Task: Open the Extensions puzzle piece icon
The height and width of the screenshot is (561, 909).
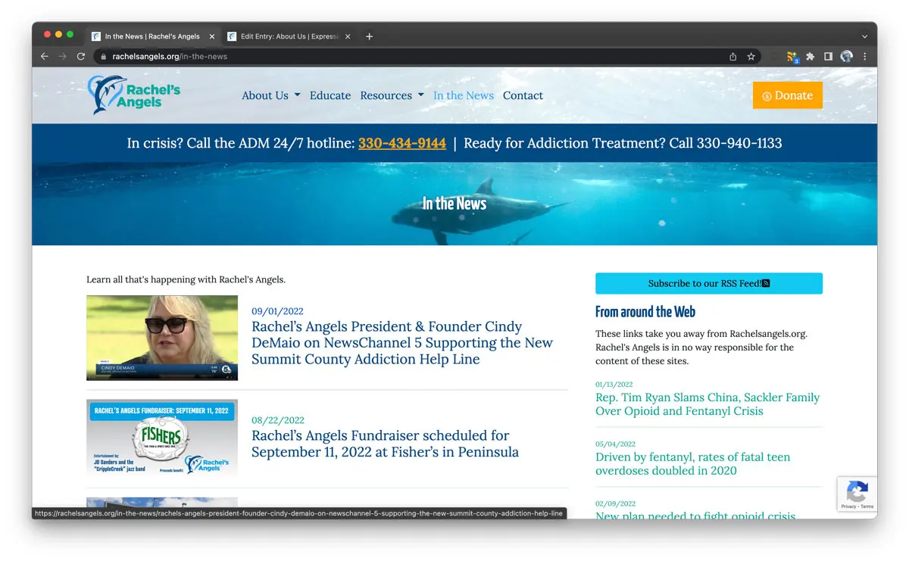Action: (x=810, y=56)
